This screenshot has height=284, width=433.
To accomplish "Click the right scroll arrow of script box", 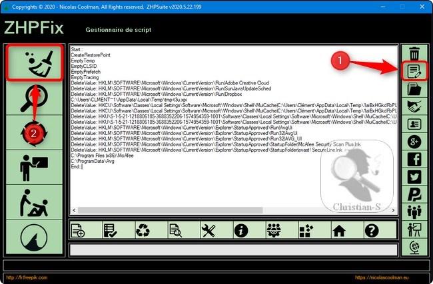I will point(393,210).
